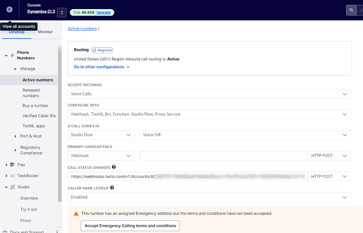The width and height of the screenshot is (363, 233).
Task: Click the search icon in top bar
Action: pos(351,10)
